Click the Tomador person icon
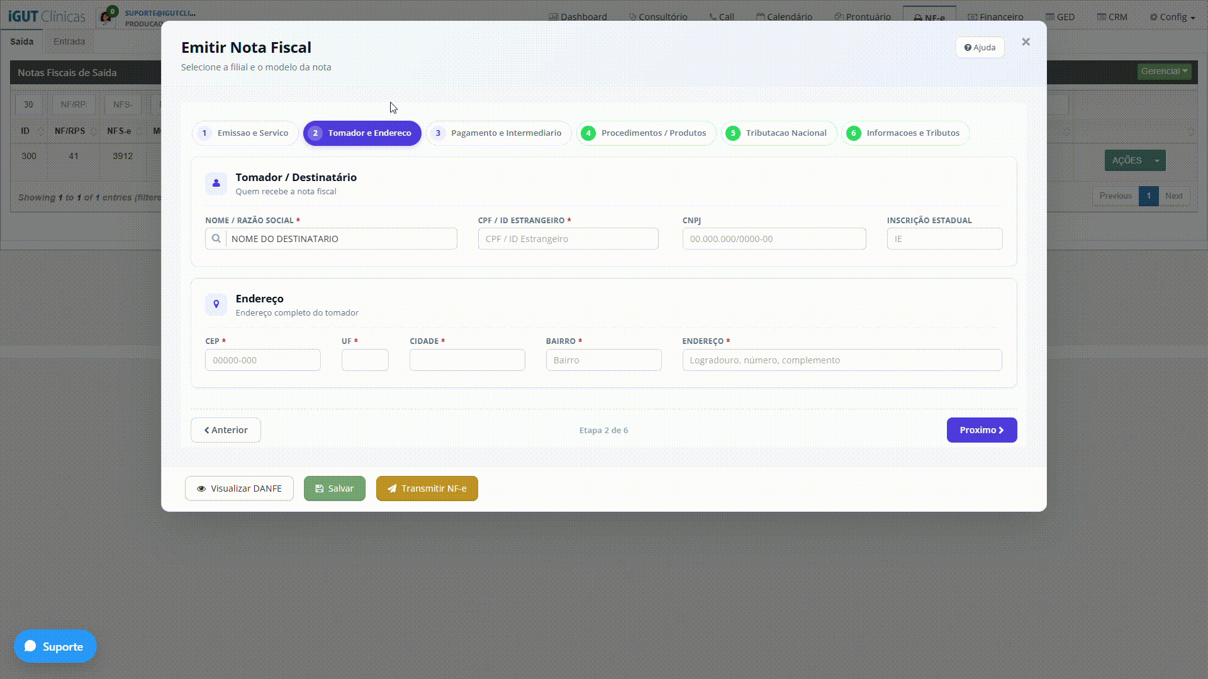This screenshot has width=1208, height=679. click(x=216, y=183)
